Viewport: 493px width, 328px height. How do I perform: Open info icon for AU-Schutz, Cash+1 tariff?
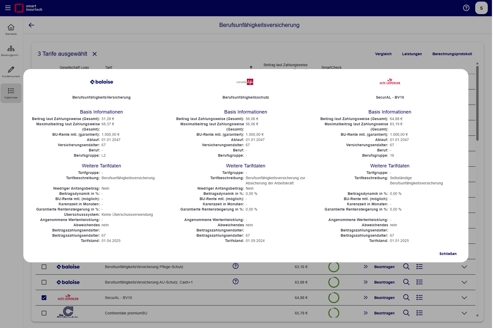pyautogui.click(x=235, y=281)
